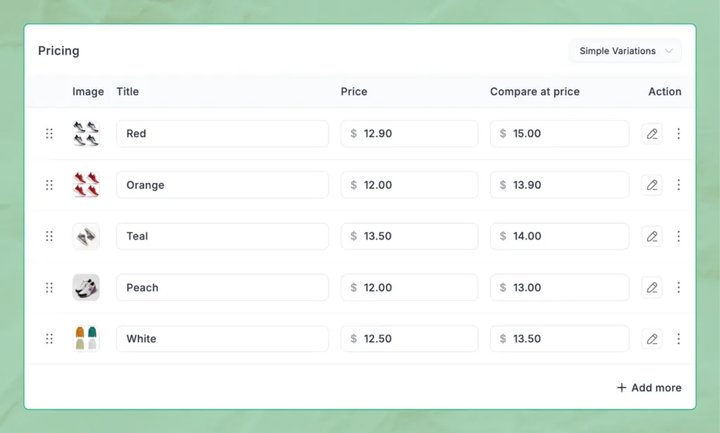720x433 pixels.
Task: Open the Simple Variations dropdown
Action: coord(625,51)
